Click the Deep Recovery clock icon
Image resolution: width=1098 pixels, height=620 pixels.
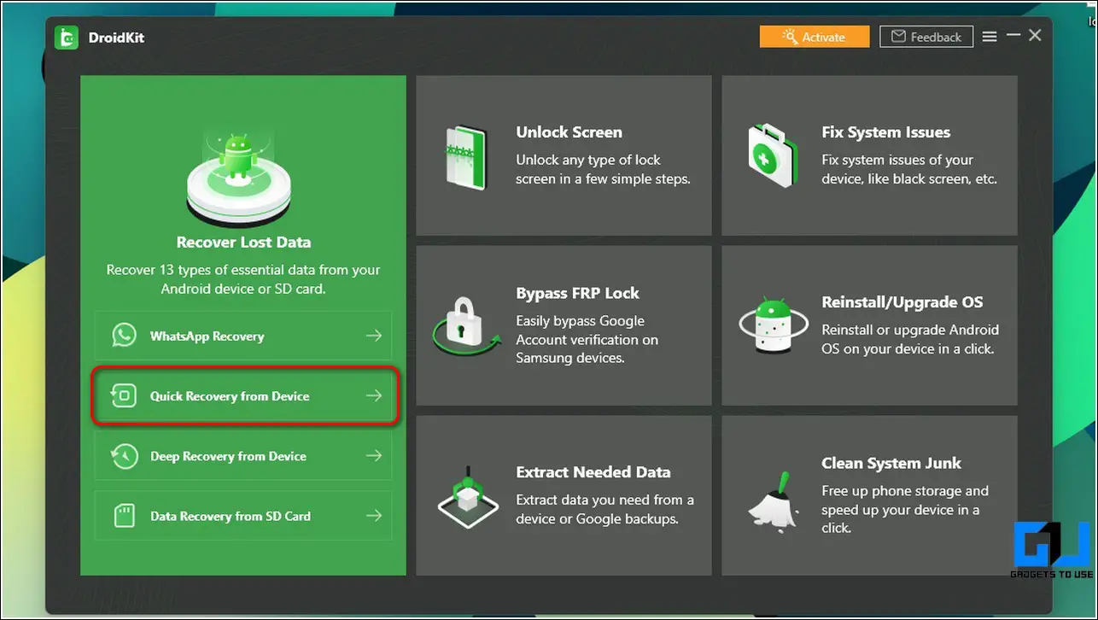pos(124,456)
